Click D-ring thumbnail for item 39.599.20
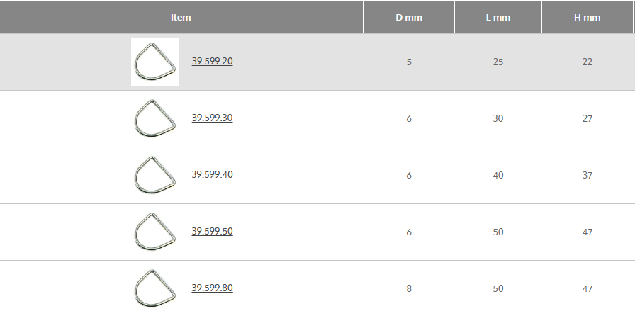The image size is (635, 316). click(x=154, y=62)
